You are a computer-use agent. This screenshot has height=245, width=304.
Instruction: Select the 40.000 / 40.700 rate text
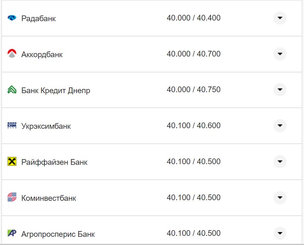194,54
